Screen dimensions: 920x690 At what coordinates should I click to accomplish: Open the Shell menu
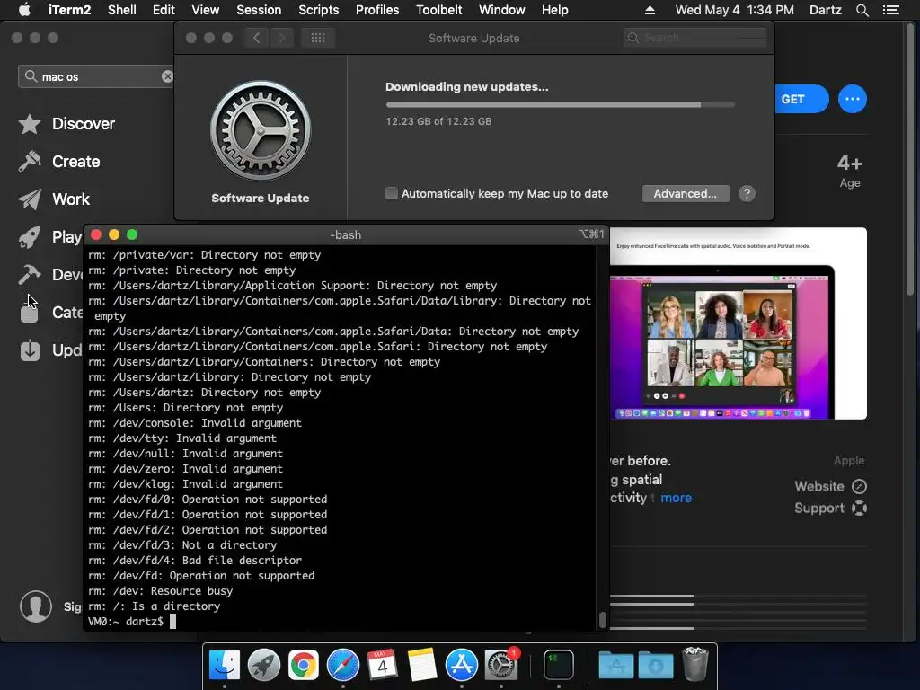coord(122,10)
